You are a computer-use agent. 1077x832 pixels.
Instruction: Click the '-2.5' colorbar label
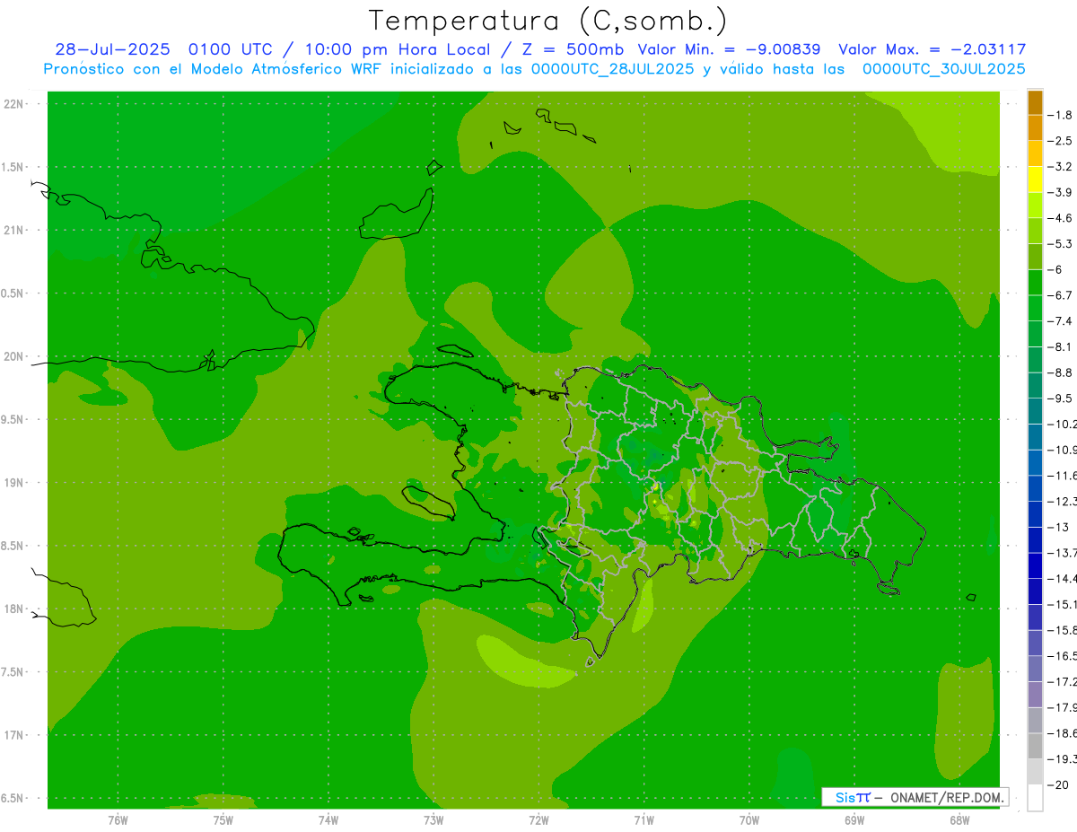pos(1060,141)
